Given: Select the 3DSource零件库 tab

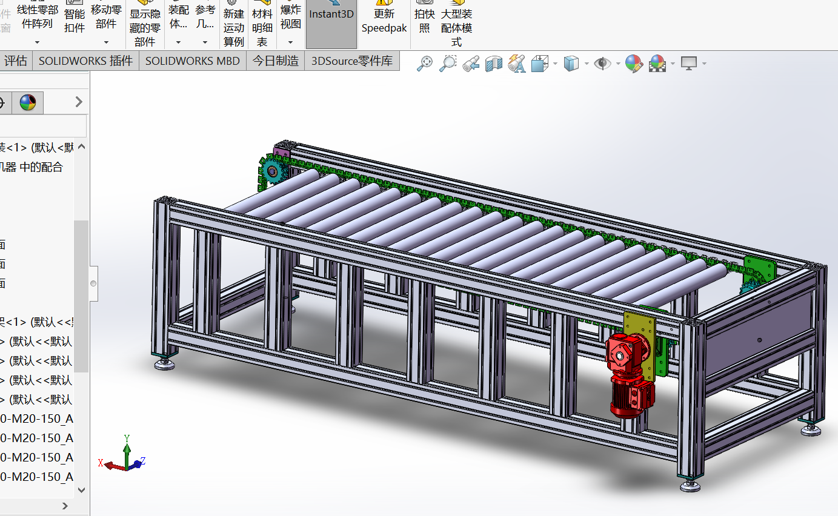Looking at the screenshot, I should tap(352, 61).
